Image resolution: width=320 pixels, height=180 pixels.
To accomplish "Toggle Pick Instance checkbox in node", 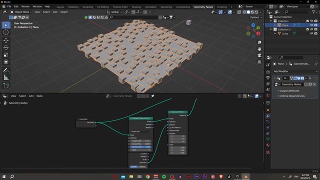I will 170,127.
